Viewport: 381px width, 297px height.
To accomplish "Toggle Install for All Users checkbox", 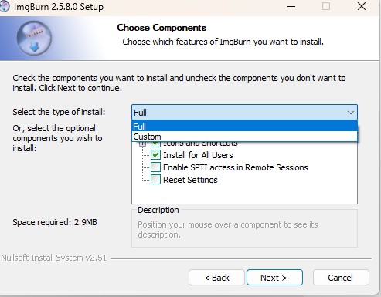I will pos(155,155).
